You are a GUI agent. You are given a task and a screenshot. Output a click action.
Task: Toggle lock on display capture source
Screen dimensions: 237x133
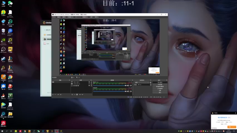click(x=91, y=86)
